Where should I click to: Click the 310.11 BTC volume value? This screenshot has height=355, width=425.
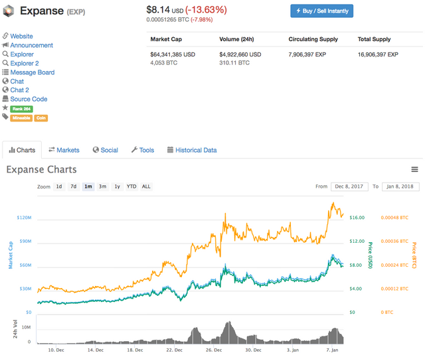(x=234, y=63)
